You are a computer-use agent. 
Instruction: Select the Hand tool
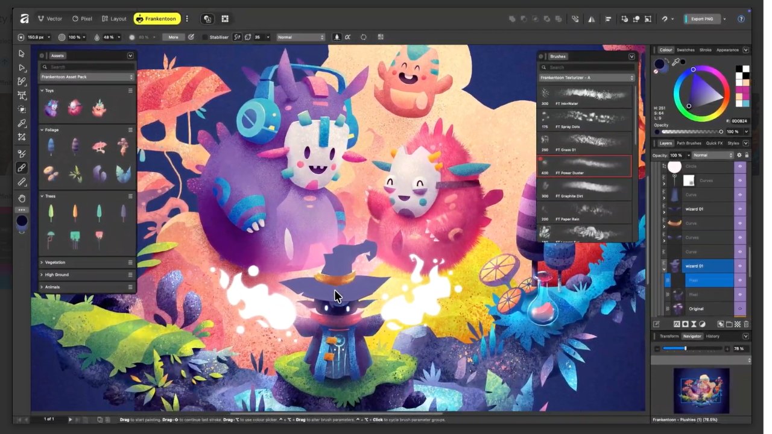click(x=22, y=199)
